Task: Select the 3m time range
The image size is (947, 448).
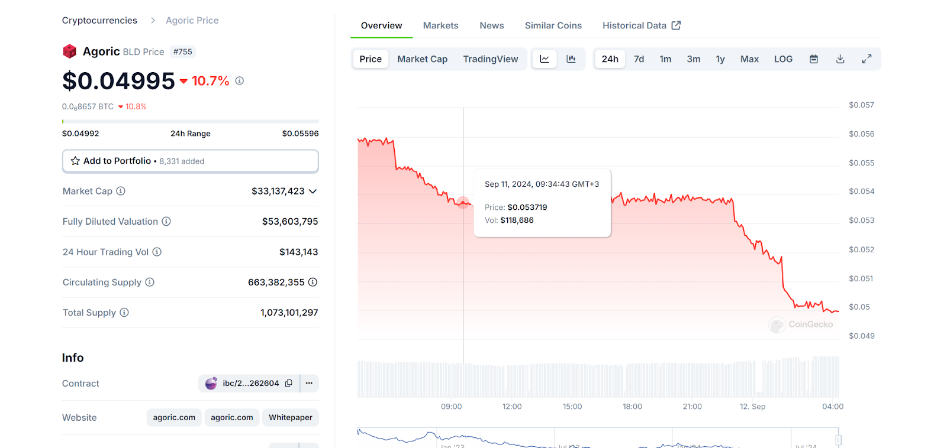Action: (694, 59)
